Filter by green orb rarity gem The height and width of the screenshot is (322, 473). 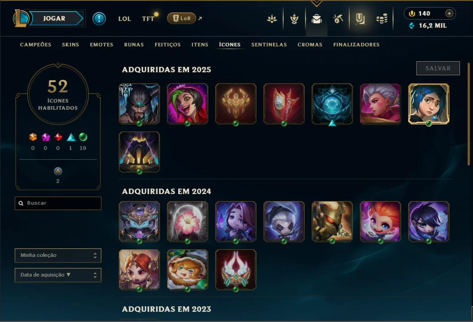pyautogui.click(x=83, y=137)
